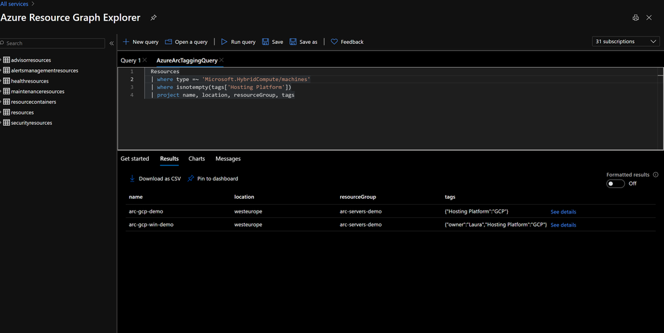Screen dimensions: 664x333
Task: Select the Results tab
Action: 169,158
